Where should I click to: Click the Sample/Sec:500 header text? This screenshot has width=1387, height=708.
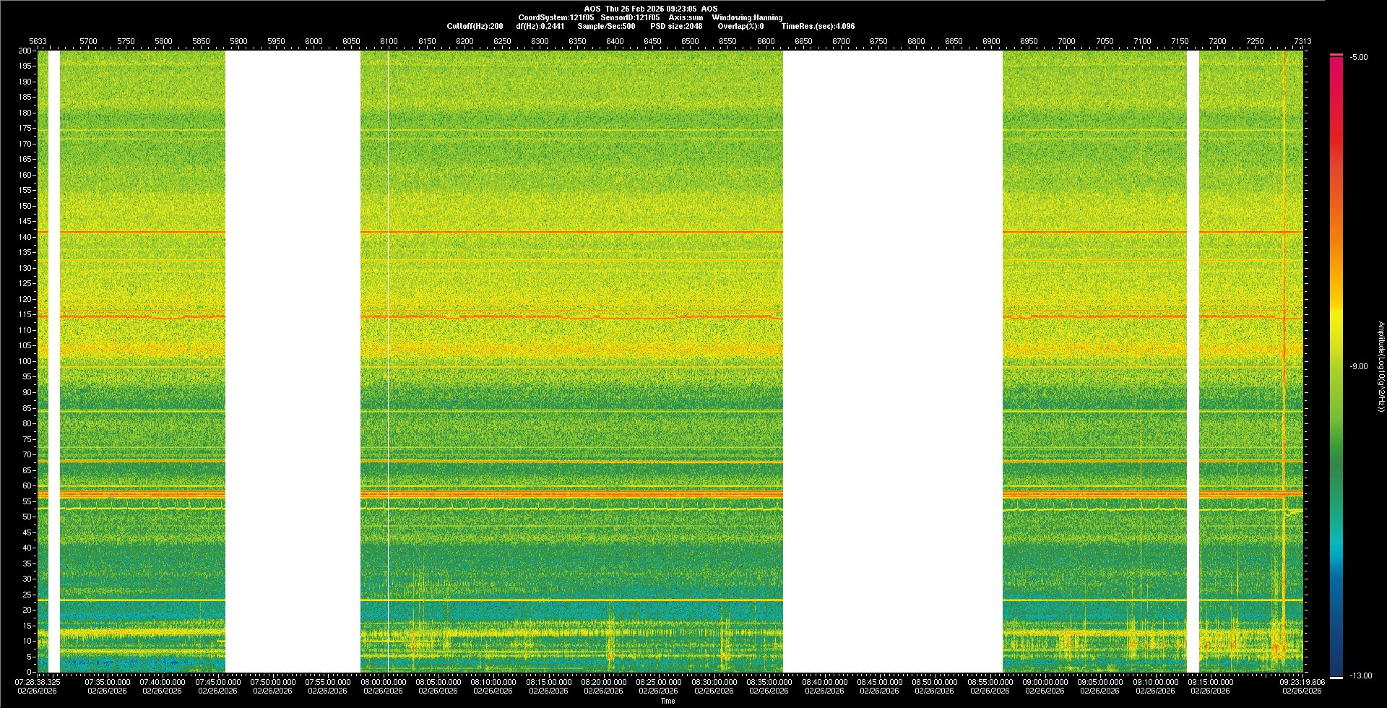[x=606, y=26]
